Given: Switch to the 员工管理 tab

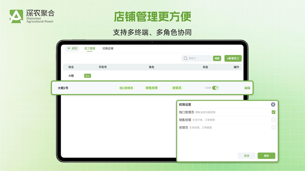Looking at the screenshot, I should (90, 48).
